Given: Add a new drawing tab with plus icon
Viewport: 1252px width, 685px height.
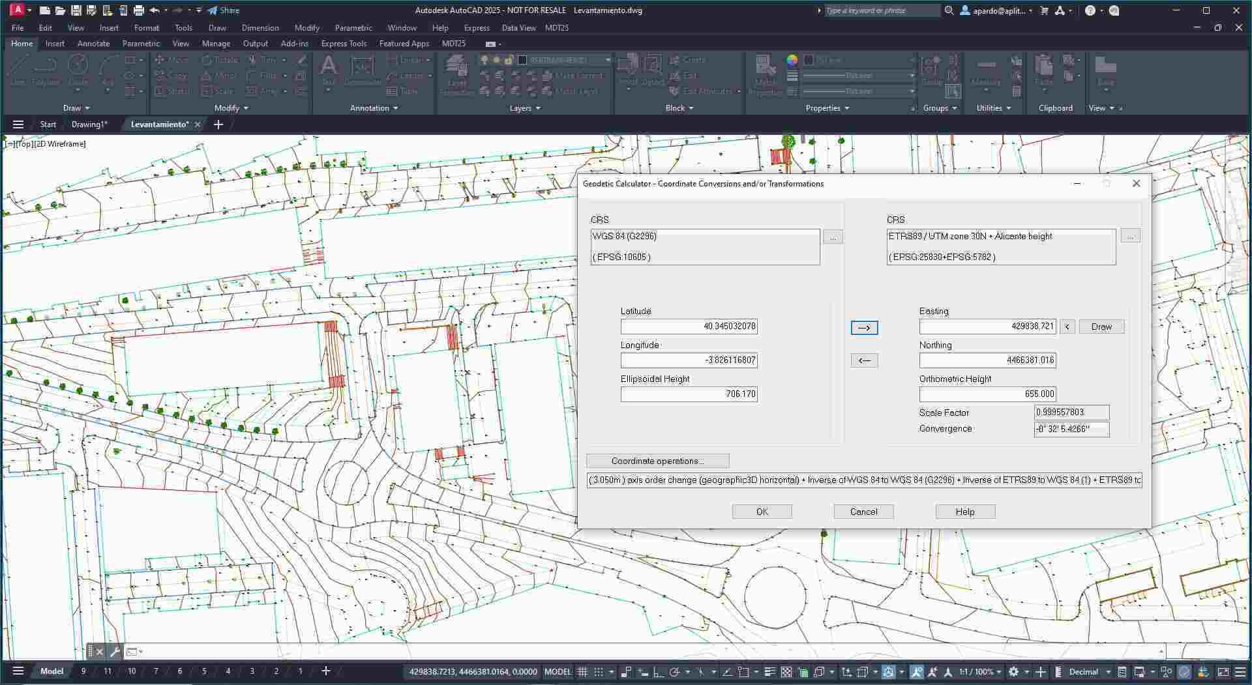Looking at the screenshot, I should [218, 124].
